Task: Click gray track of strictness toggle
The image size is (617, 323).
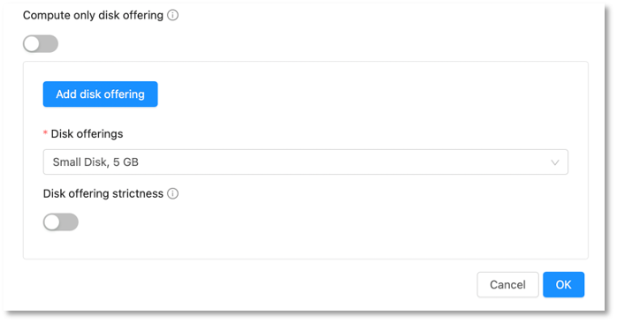Action: 69,222
